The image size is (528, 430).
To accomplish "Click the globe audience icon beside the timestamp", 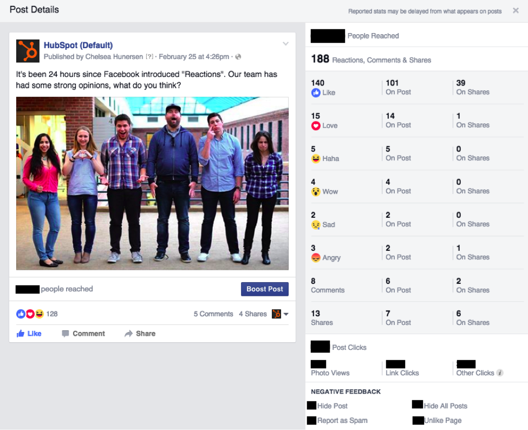I will 237,55.
